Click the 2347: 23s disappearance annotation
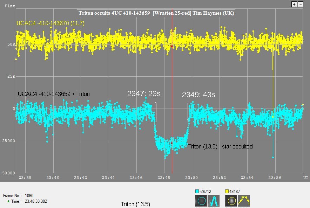310x208 pixels. (144, 93)
